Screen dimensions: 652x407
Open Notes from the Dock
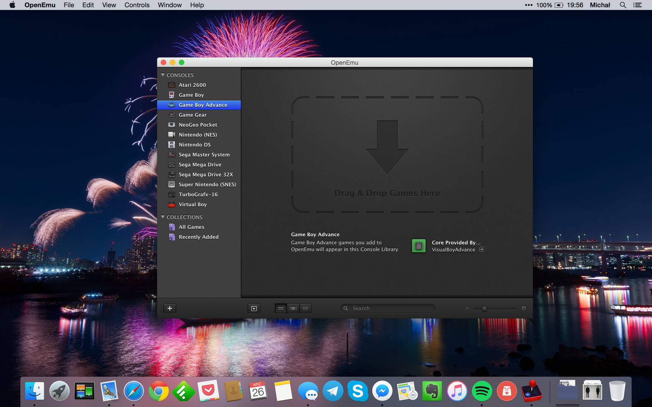click(x=283, y=391)
